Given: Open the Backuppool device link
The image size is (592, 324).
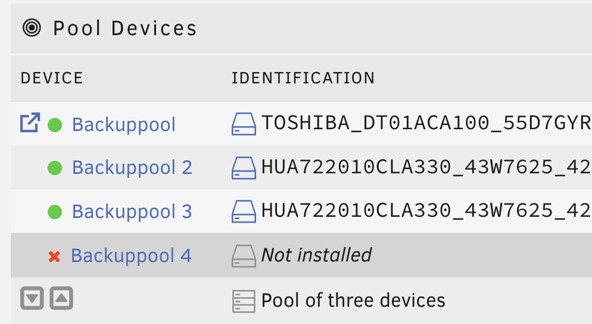Looking at the screenshot, I should 124,124.
